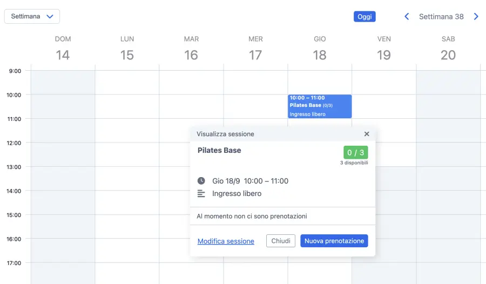
Task: Select Monday 15 column header
Action: point(127,49)
